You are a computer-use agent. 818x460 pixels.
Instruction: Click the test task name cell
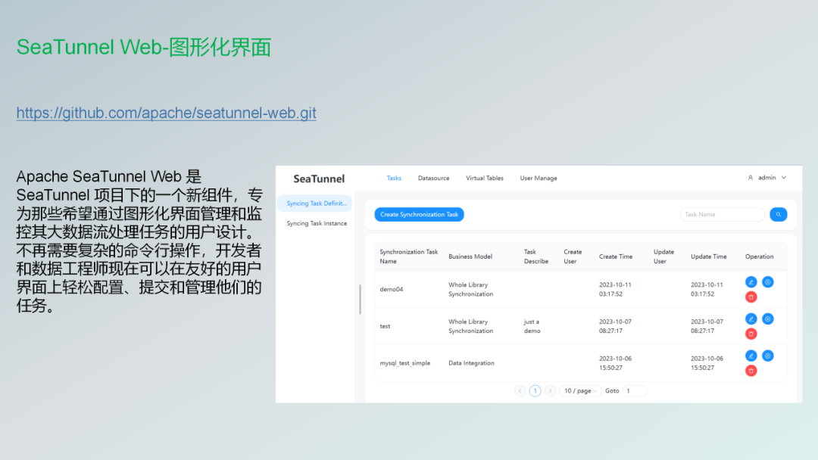click(x=385, y=326)
